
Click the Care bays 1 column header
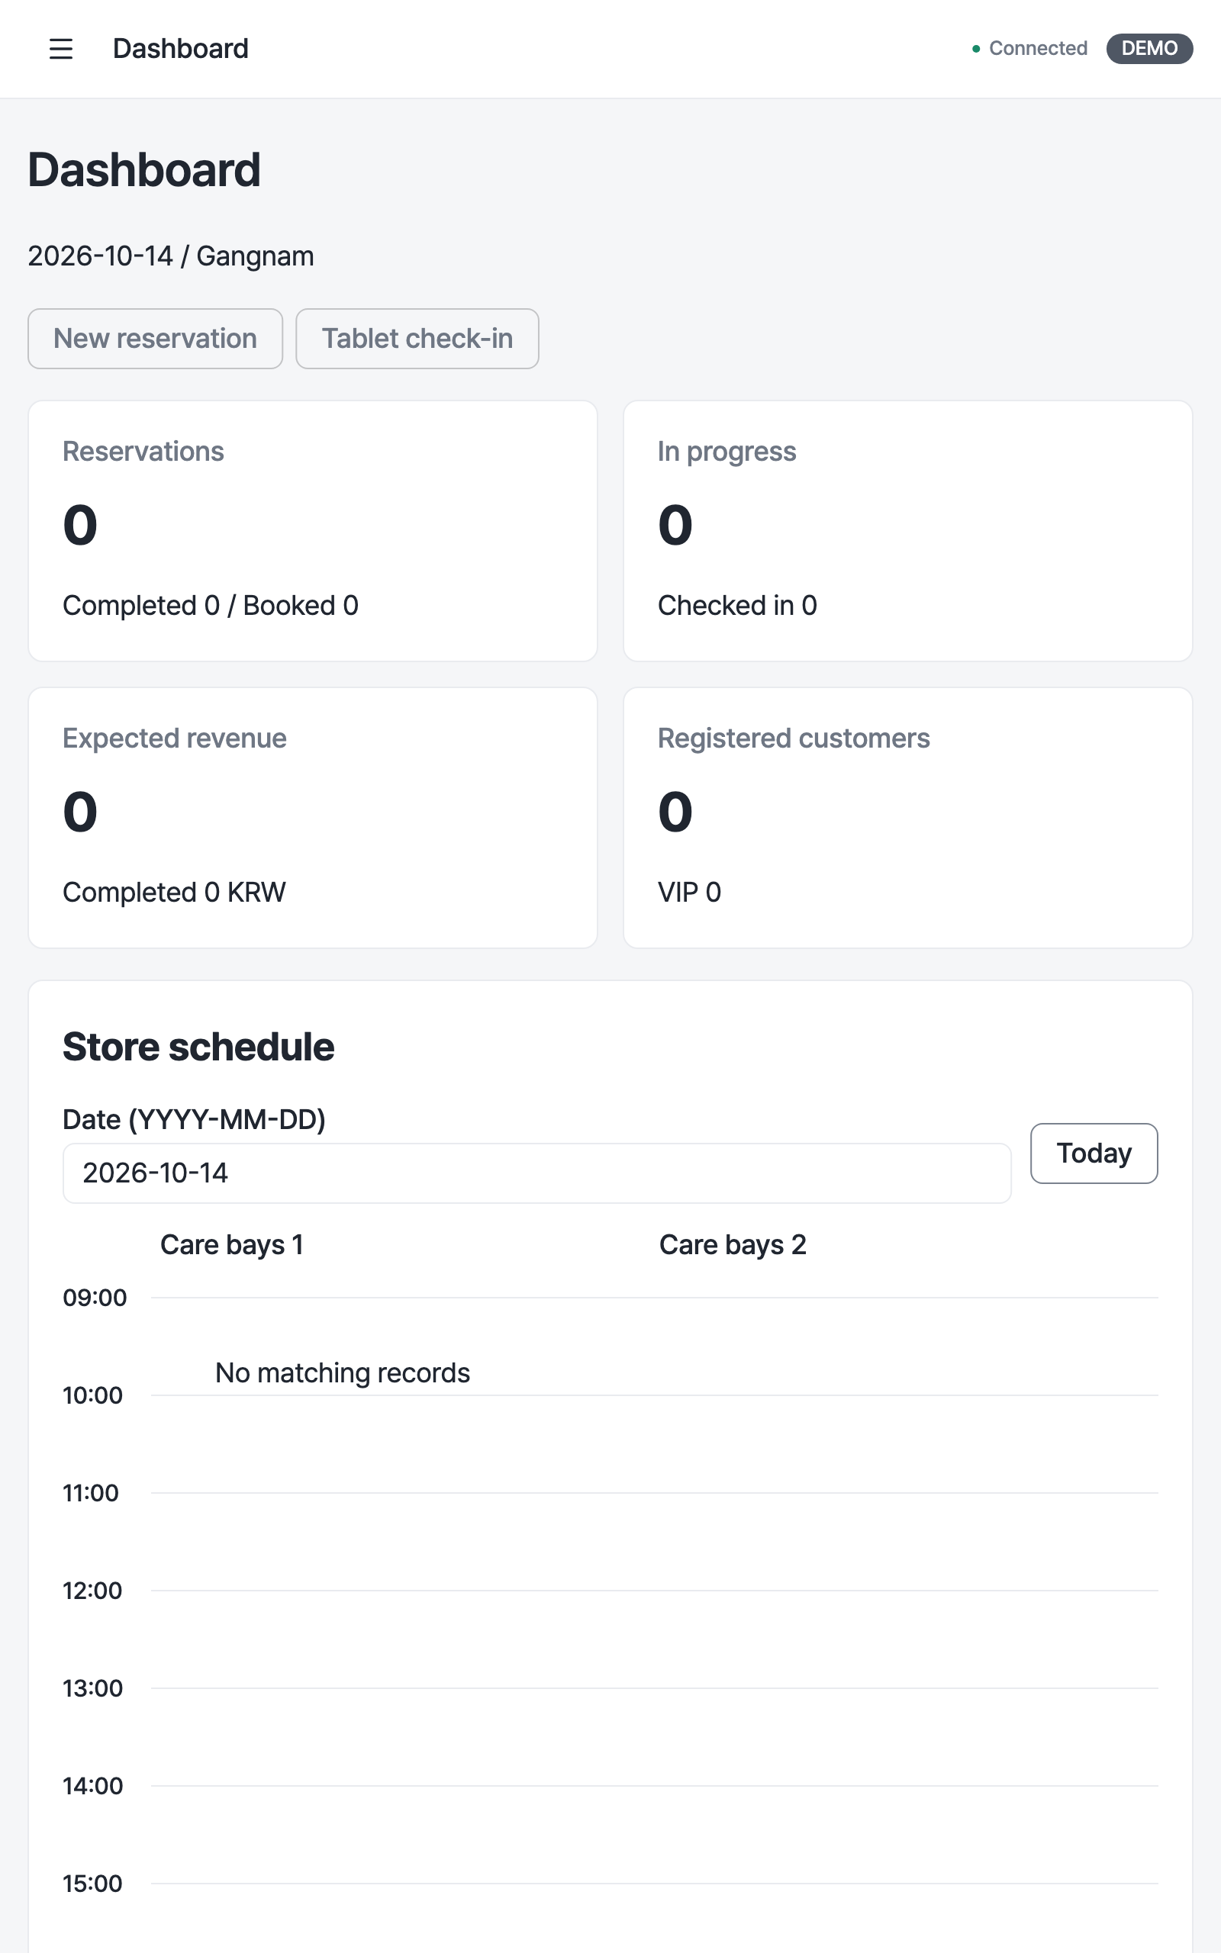[232, 1244]
